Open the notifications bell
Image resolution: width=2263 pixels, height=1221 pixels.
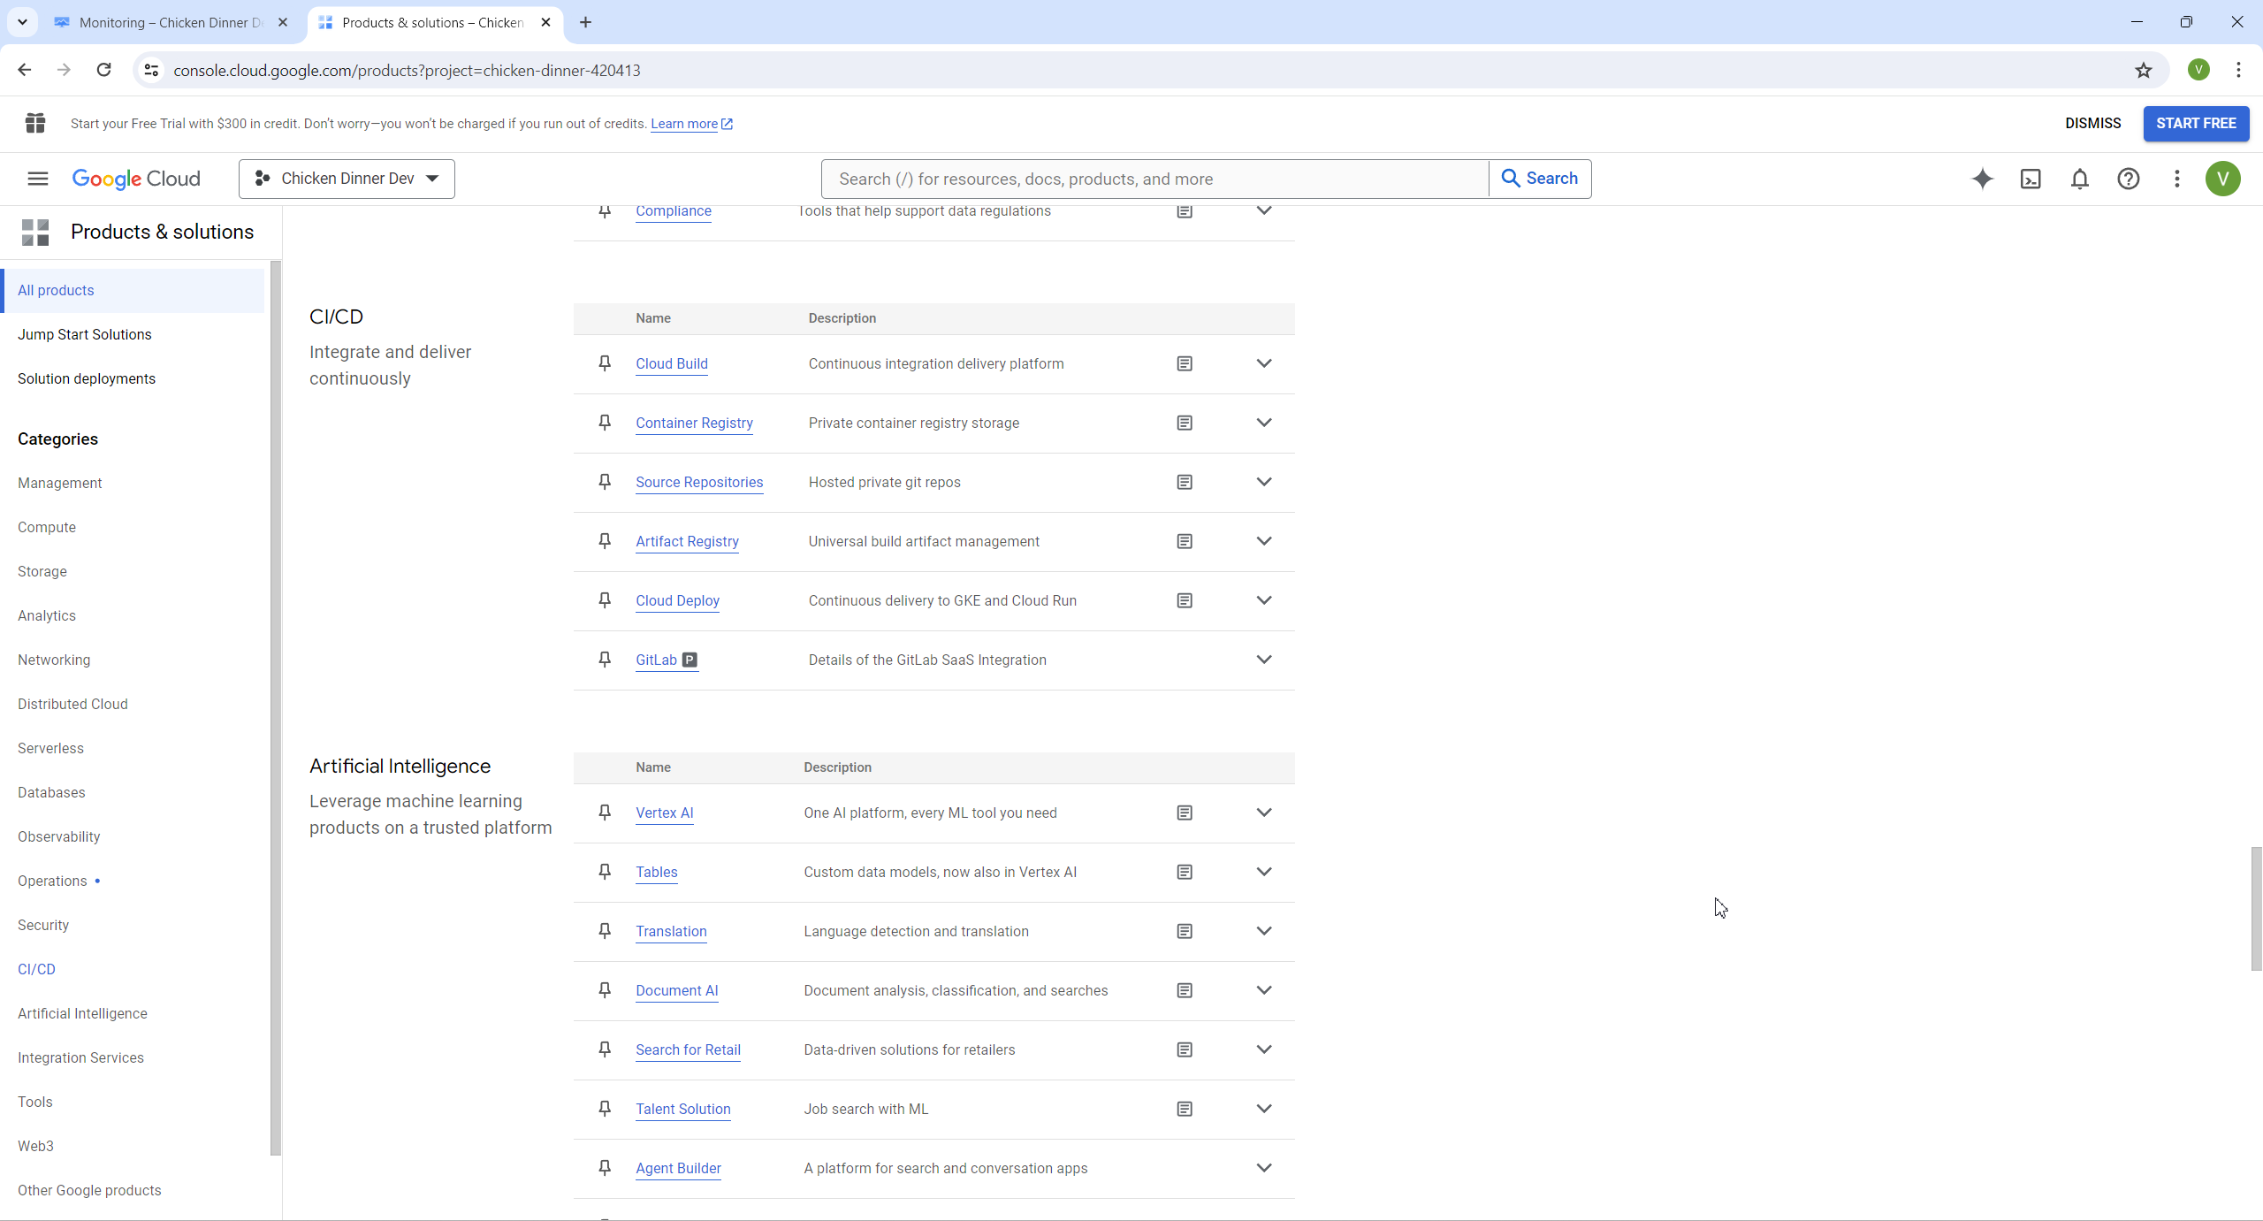2080,179
